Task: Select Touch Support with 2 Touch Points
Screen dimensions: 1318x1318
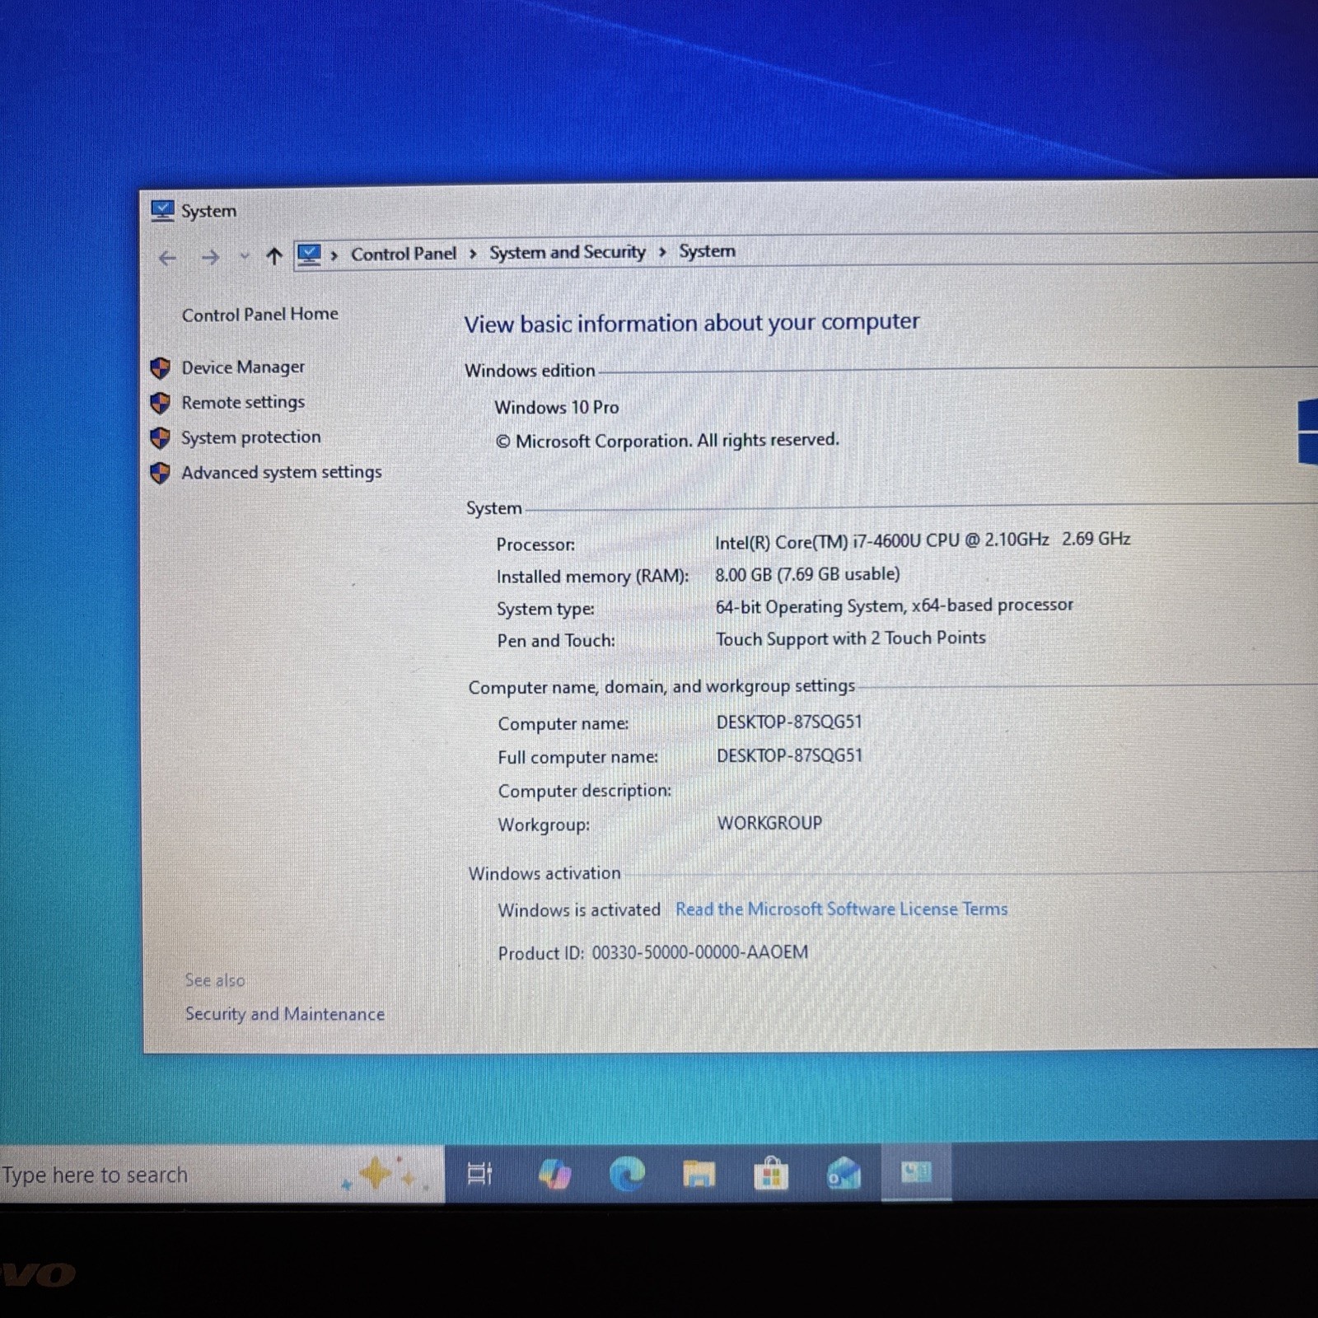Action: tap(850, 638)
